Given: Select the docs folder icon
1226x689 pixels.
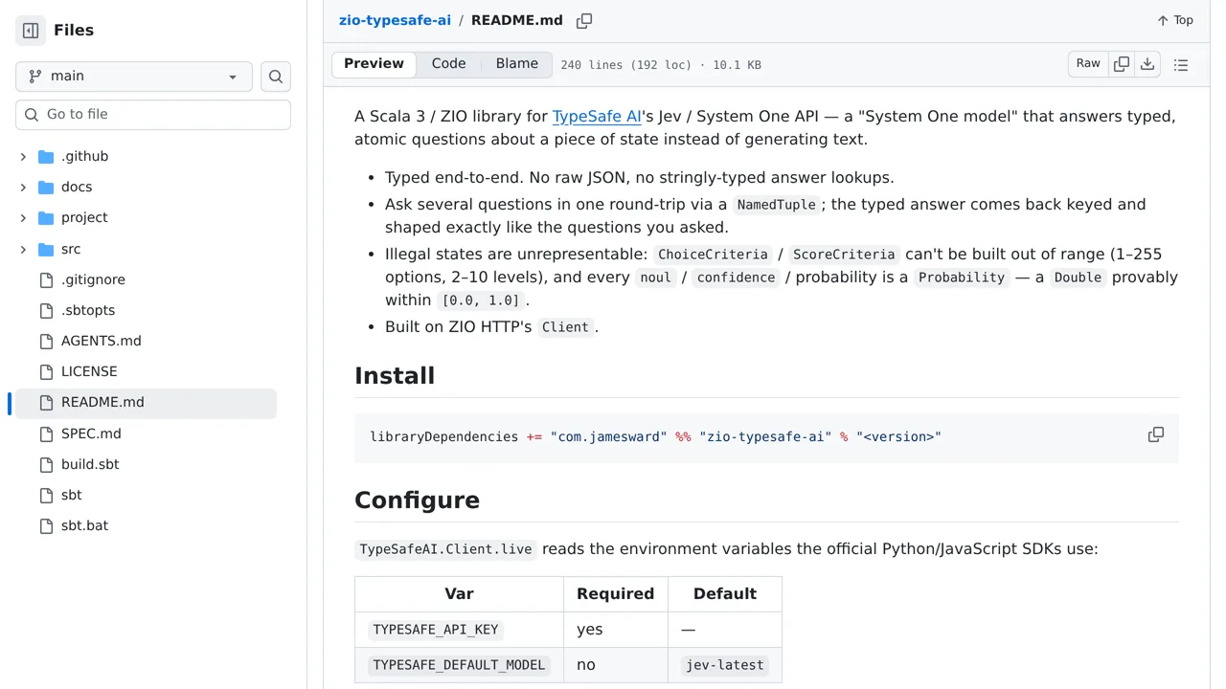Looking at the screenshot, I should 46,187.
